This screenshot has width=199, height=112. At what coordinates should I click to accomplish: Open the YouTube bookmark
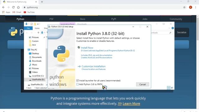click(29, 12)
